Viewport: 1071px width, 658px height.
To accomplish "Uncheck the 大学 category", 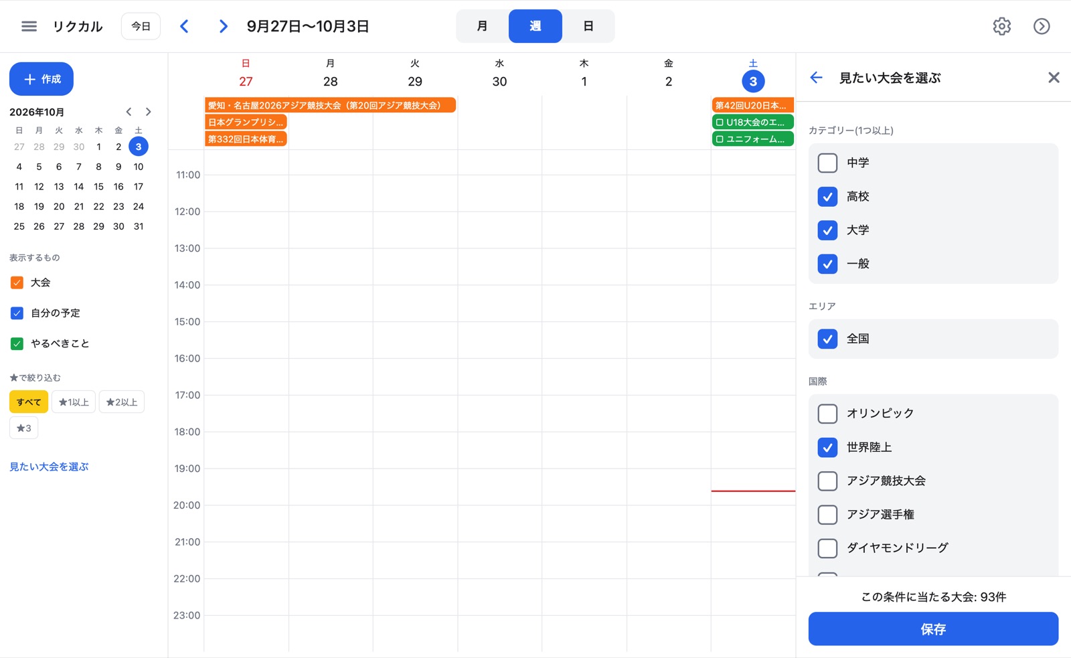I will pos(827,230).
